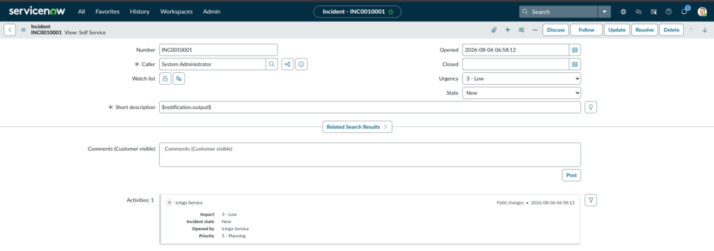714x251 pixels.
Task: Show related incidents hierarchy icon for Caller
Action: point(287,65)
